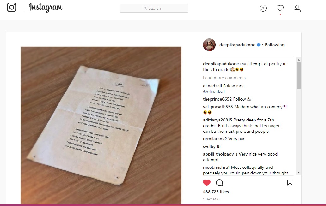326x206 pixels.
Task: Open the deepikapadukone username in post header
Action: tap(237, 45)
